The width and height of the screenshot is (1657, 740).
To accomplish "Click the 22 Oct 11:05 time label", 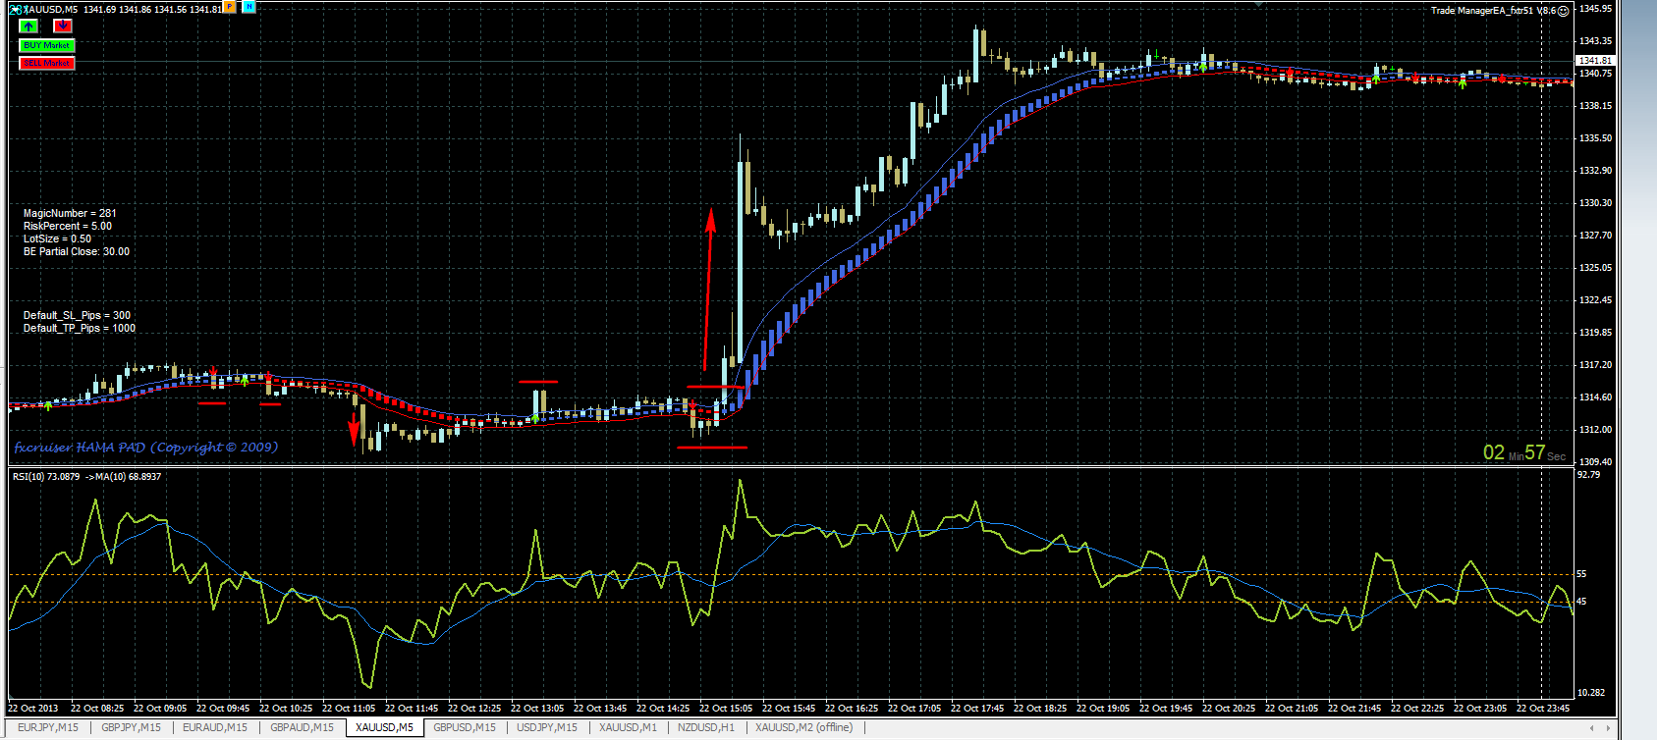I will coord(349,708).
